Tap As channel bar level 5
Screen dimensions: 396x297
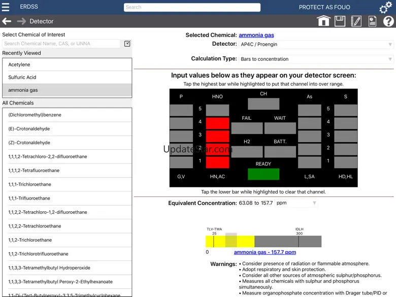click(x=310, y=110)
